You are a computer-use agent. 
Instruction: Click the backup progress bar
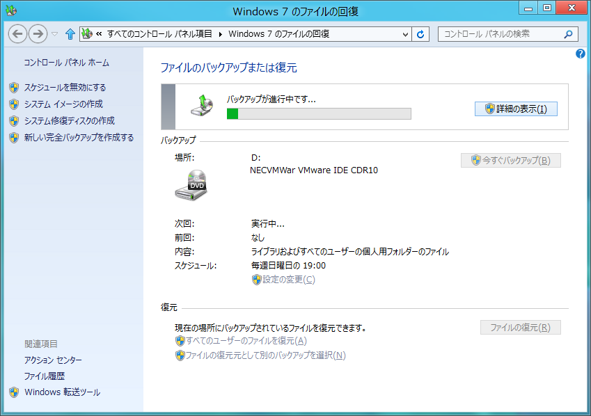[319, 113]
